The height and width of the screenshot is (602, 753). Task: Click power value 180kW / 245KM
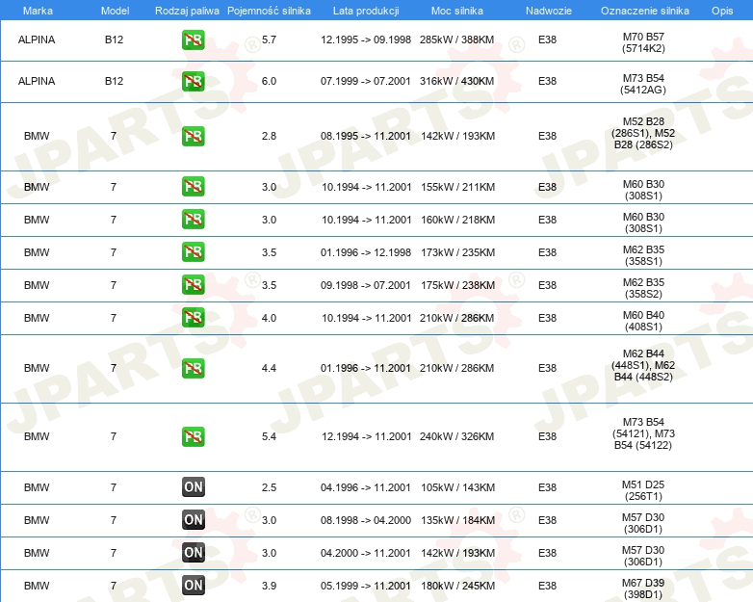coord(457,586)
